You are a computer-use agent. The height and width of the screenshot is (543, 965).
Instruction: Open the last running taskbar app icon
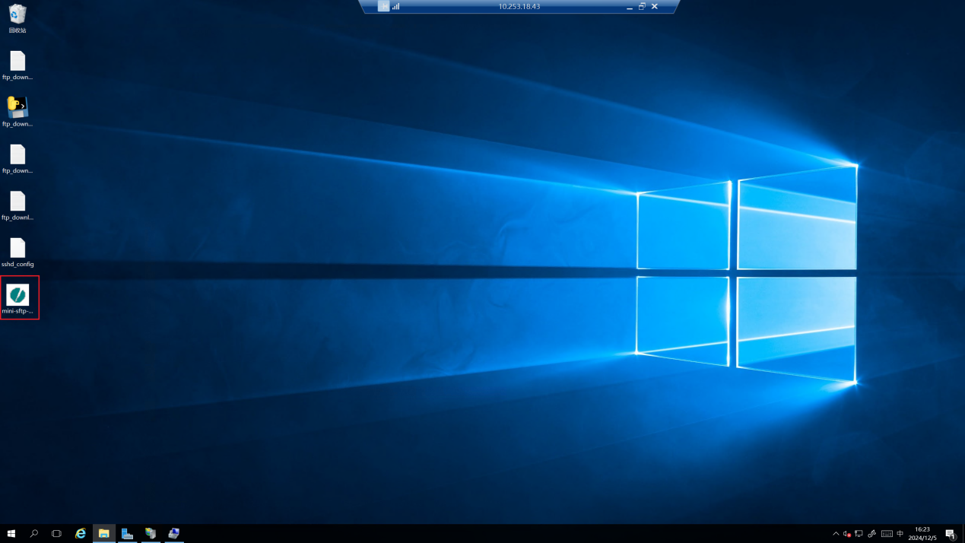(174, 534)
